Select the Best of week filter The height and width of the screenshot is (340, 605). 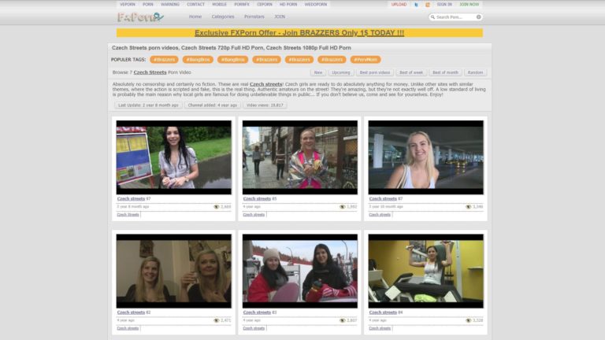(411, 72)
